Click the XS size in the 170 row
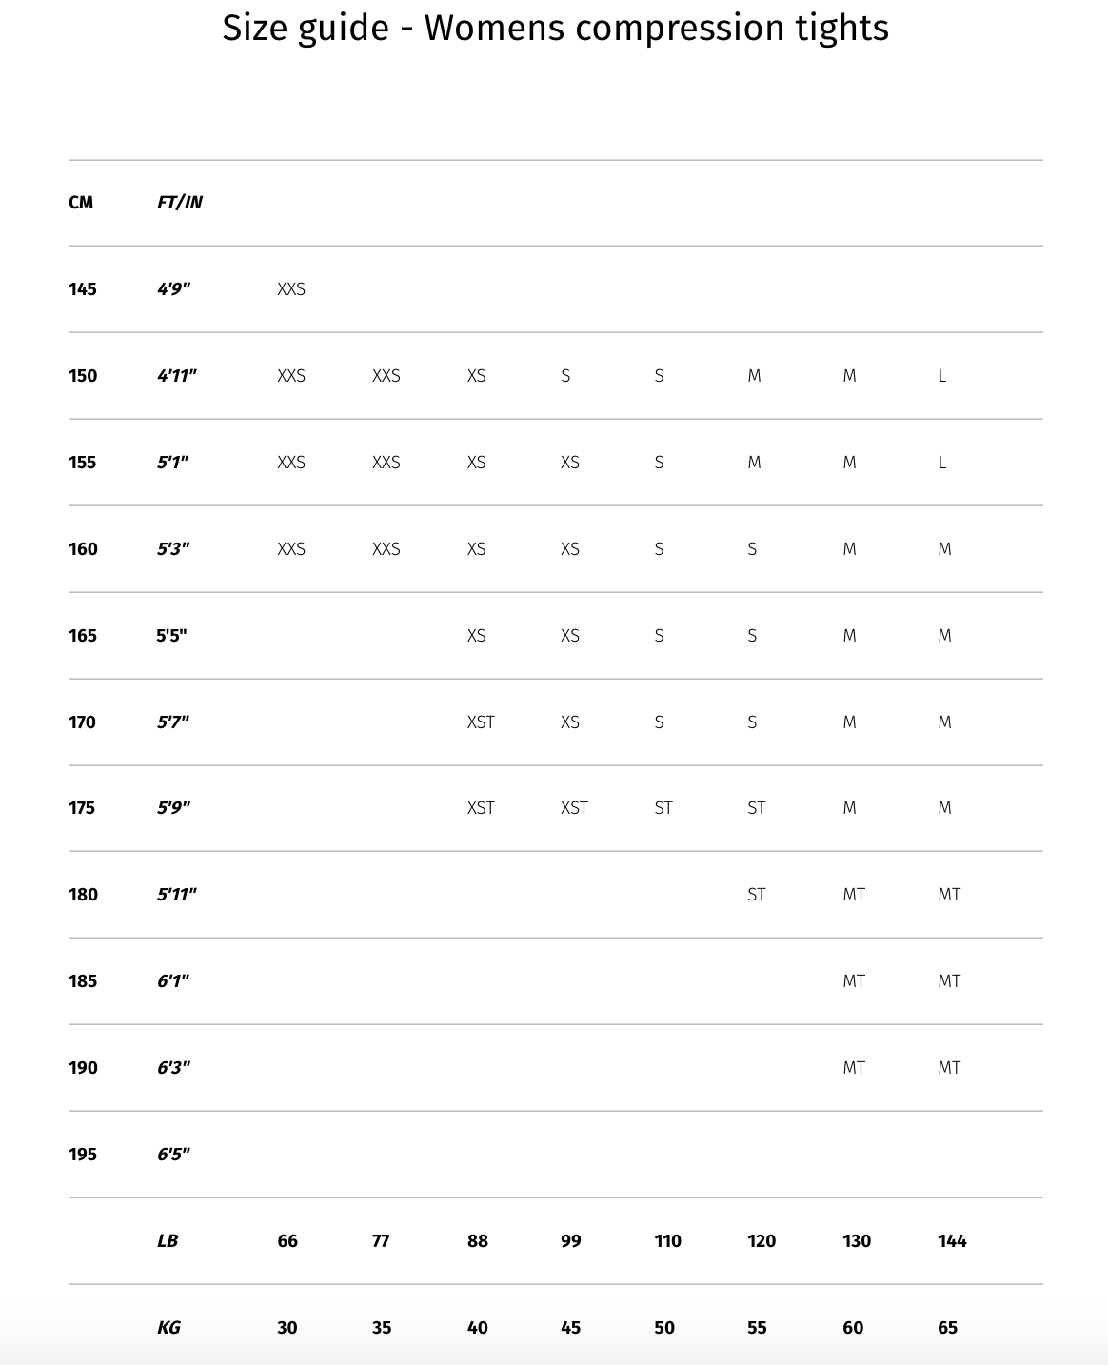The image size is (1108, 1365). tap(569, 722)
